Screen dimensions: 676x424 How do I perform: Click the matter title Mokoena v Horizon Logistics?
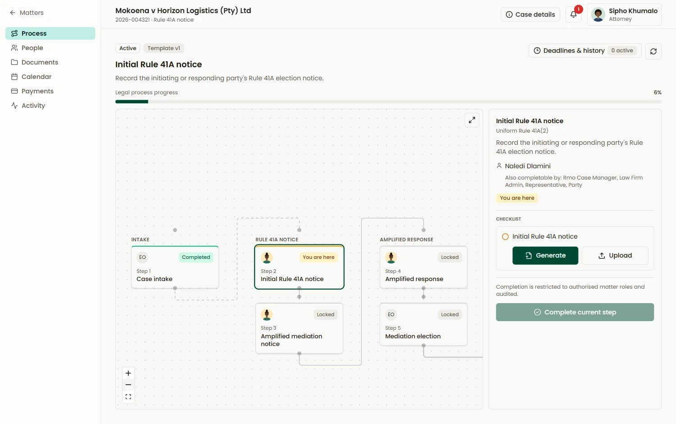183,10
